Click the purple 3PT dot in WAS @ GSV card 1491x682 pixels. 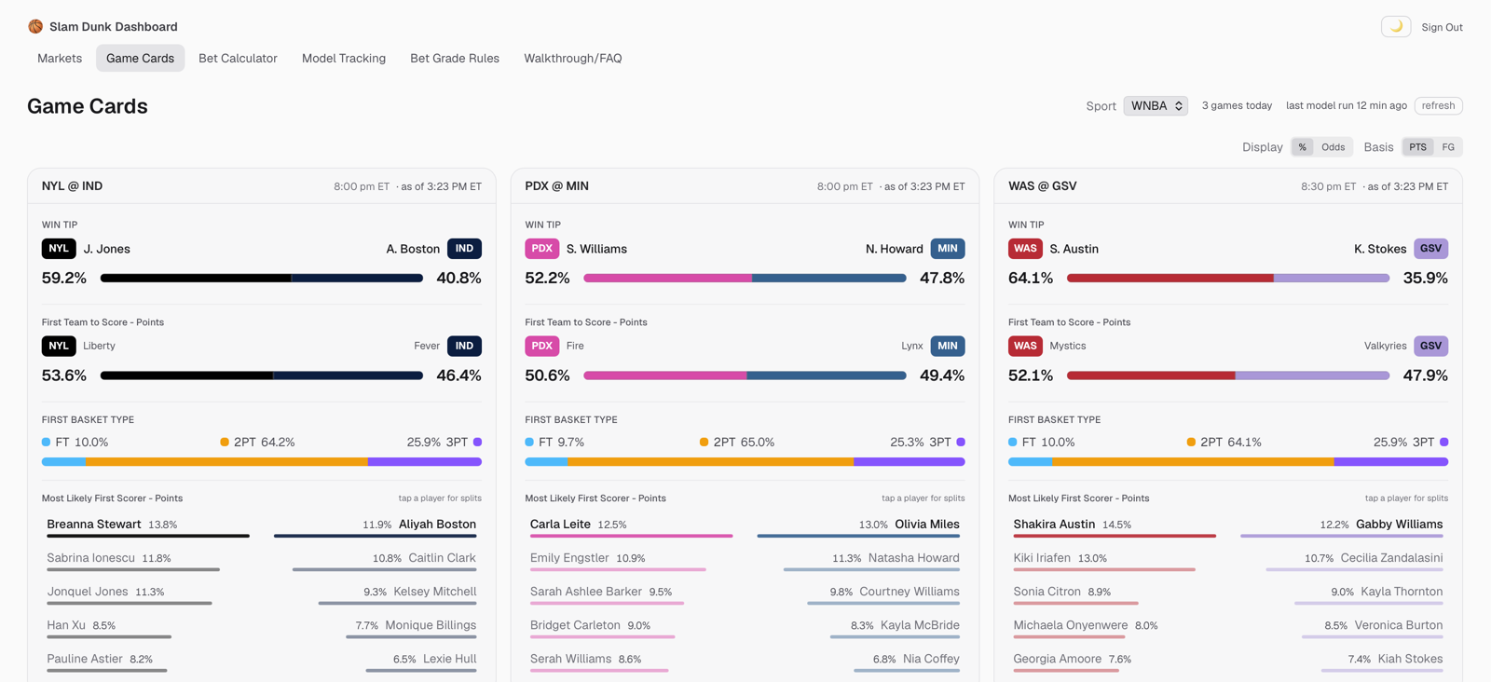(x=1443, y=442)
